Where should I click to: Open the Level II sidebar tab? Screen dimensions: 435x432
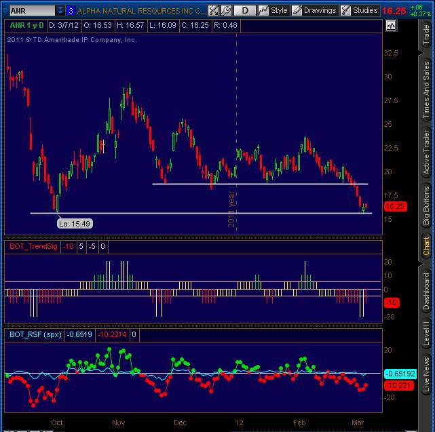point(426,334)
